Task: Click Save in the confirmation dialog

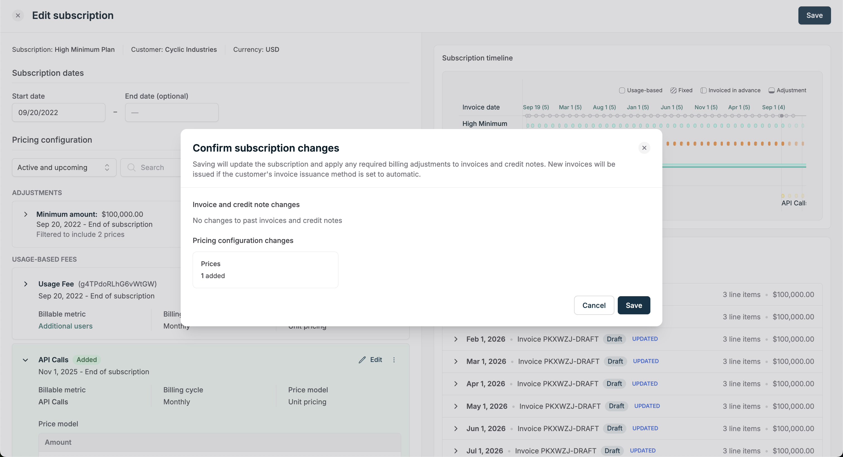Action: pos(634,305)
